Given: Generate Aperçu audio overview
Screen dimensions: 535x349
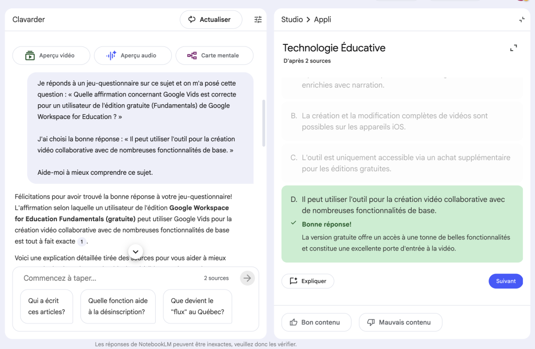Looking at the screenshot, I should [133, 55].
